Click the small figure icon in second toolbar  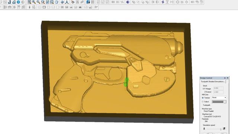coord(30,7)
